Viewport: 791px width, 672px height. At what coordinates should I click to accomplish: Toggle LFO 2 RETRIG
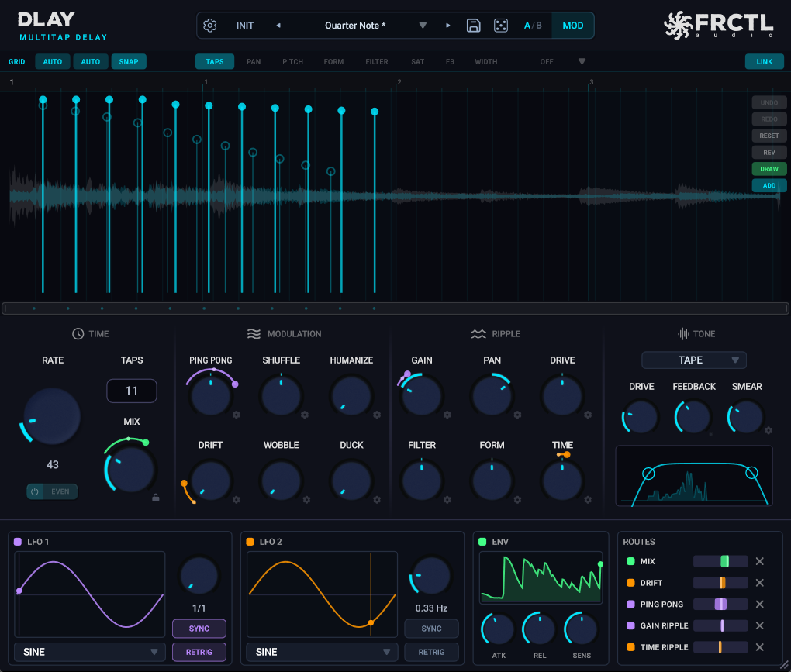(x=431, y=652)
